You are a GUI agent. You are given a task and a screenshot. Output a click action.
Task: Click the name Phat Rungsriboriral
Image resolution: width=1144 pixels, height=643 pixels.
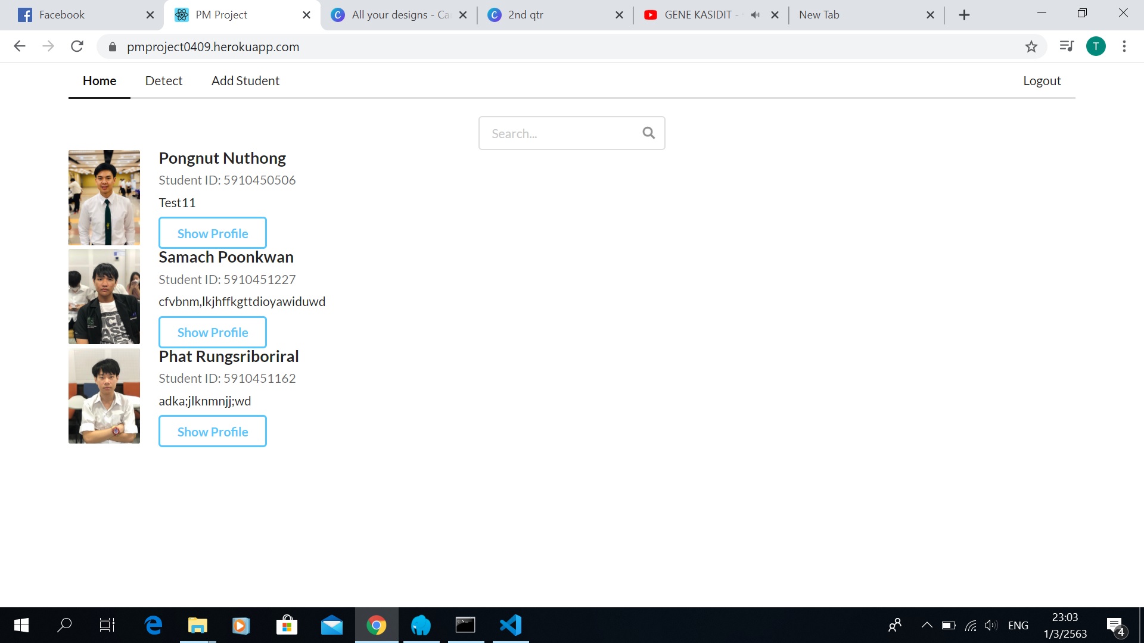click(229, 356)
